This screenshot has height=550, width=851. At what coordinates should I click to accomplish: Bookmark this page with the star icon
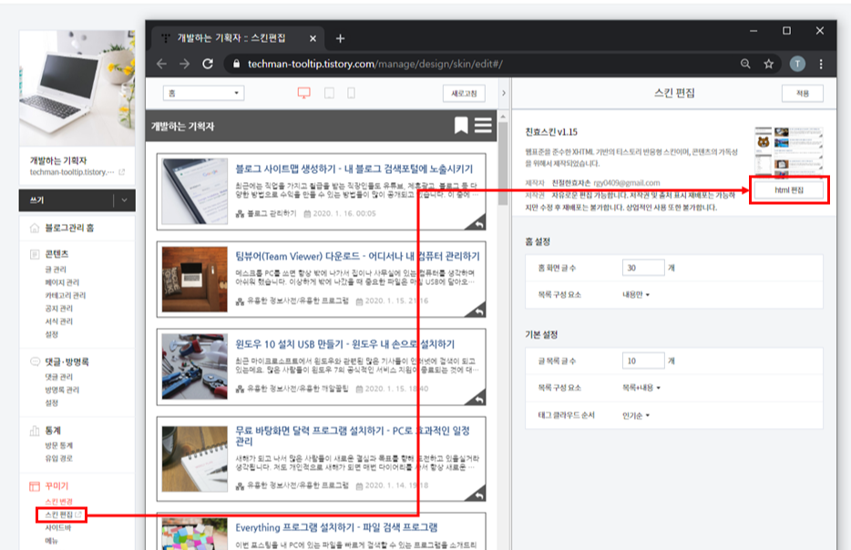(x=768, y=64)
